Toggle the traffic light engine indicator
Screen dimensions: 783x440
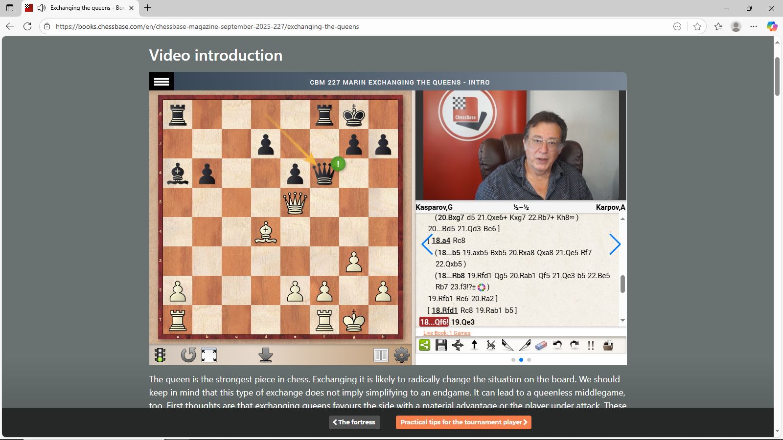click(x=160, y=355)
